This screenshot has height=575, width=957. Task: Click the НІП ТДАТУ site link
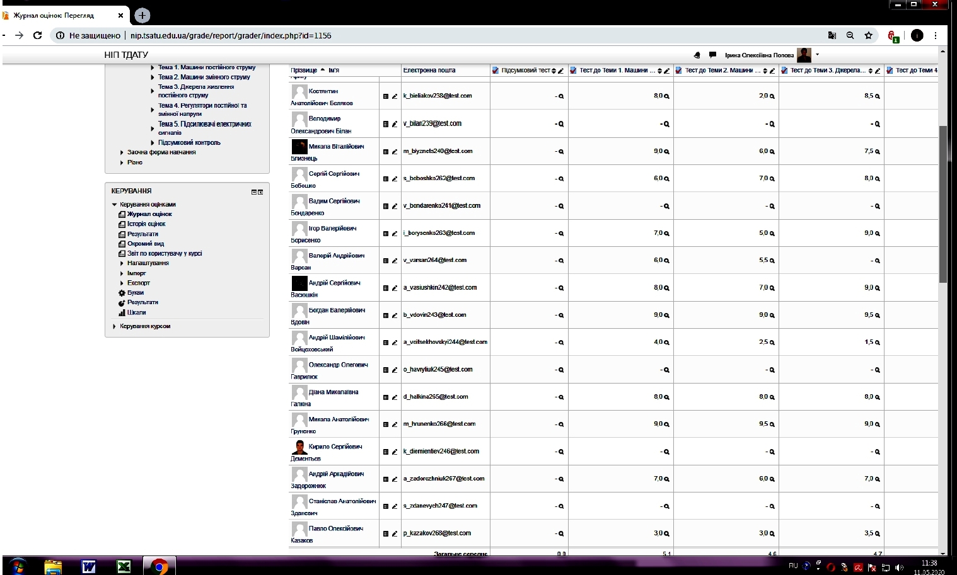pos(126,55)
